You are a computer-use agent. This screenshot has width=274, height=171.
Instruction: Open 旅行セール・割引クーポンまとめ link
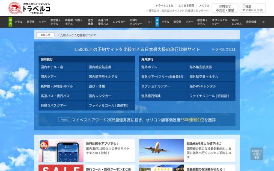(x=108, y=169)
